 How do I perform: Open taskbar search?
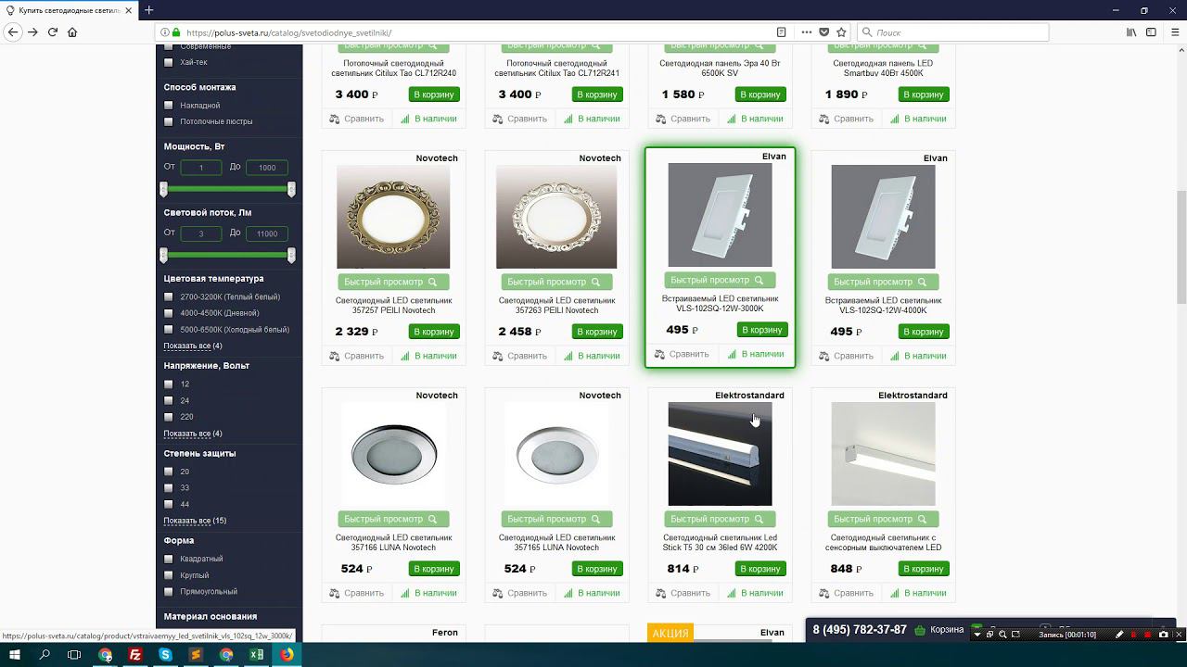coord(45,654)
